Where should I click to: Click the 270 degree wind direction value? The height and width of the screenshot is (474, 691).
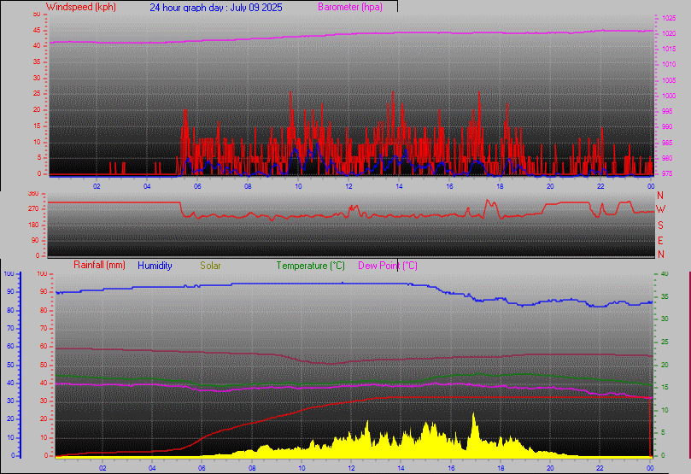click(33, 208)
